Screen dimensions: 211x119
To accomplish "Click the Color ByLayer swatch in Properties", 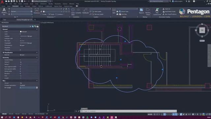I will [x=21, y=32].
